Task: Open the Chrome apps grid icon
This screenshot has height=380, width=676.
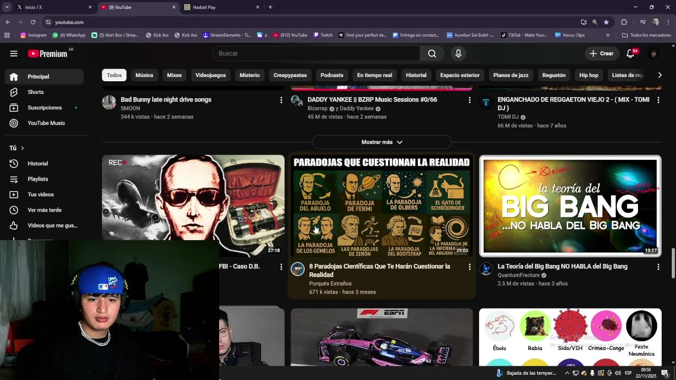Action: point(7,35)
